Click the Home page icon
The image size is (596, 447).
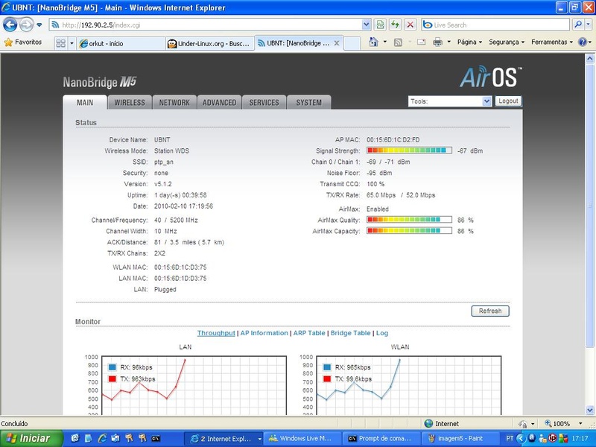pos(374,42)
